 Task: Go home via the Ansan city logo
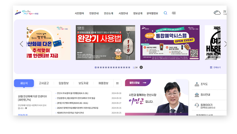coord(27,13)
